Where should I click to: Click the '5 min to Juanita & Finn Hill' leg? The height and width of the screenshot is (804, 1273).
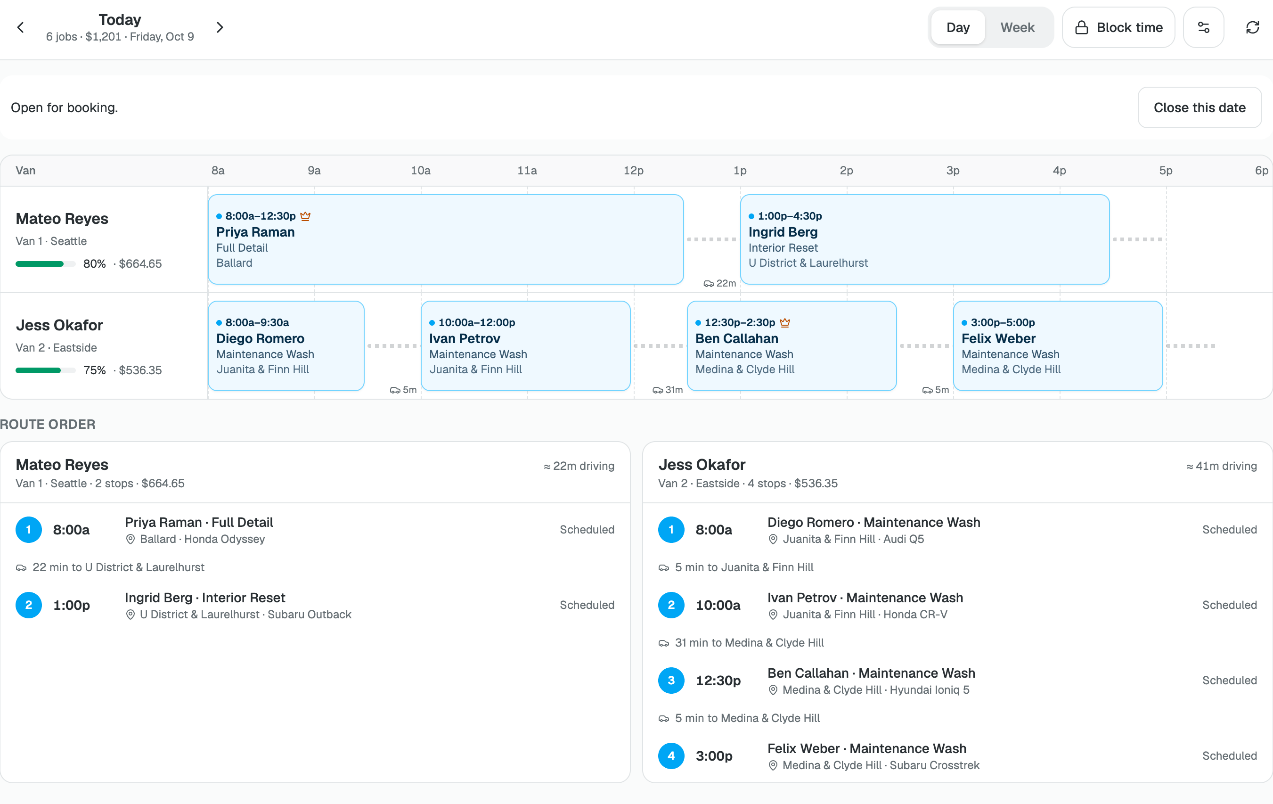coord(736,567)
